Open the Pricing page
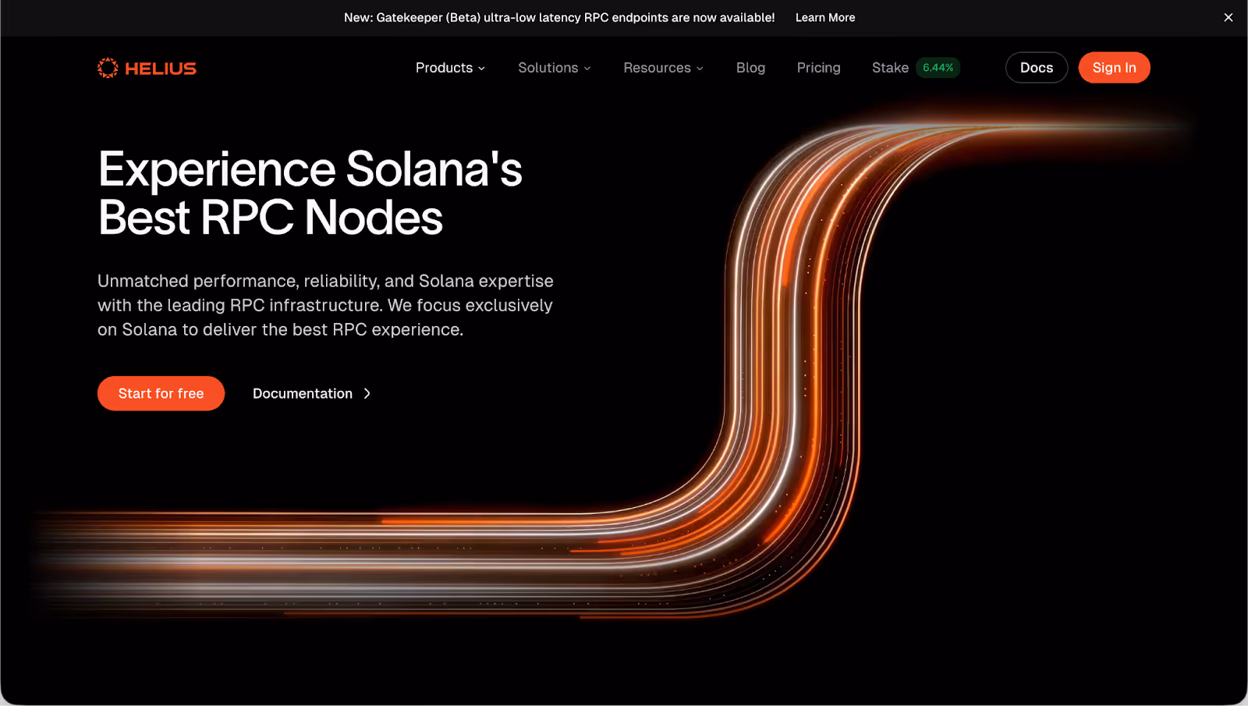 tap(818, 68)
